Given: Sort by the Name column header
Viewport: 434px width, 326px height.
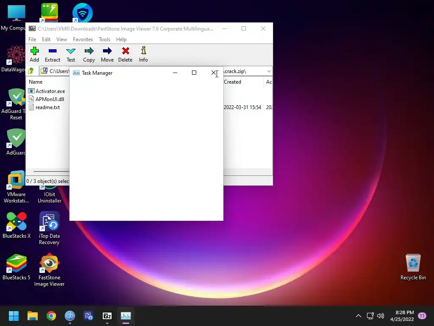Looking at the screenshot, I should tap(36, 82).
